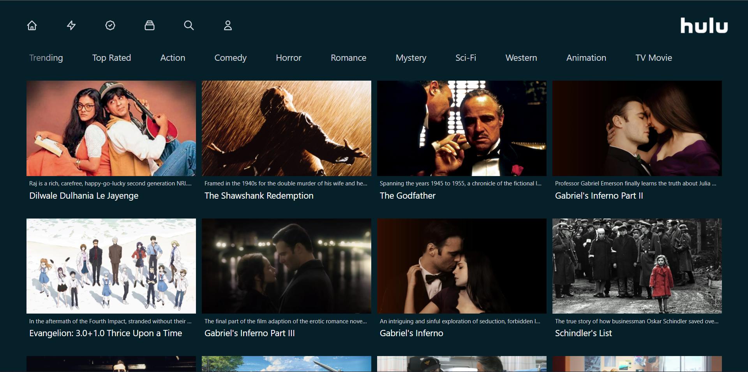Viewport: 748px width, 372px height.
Task: Click the Schindler's List title text
Action: [x=583, y=333]
